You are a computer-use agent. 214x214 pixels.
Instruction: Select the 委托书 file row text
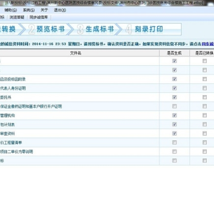pyautogui.click(x=5, y=97)
